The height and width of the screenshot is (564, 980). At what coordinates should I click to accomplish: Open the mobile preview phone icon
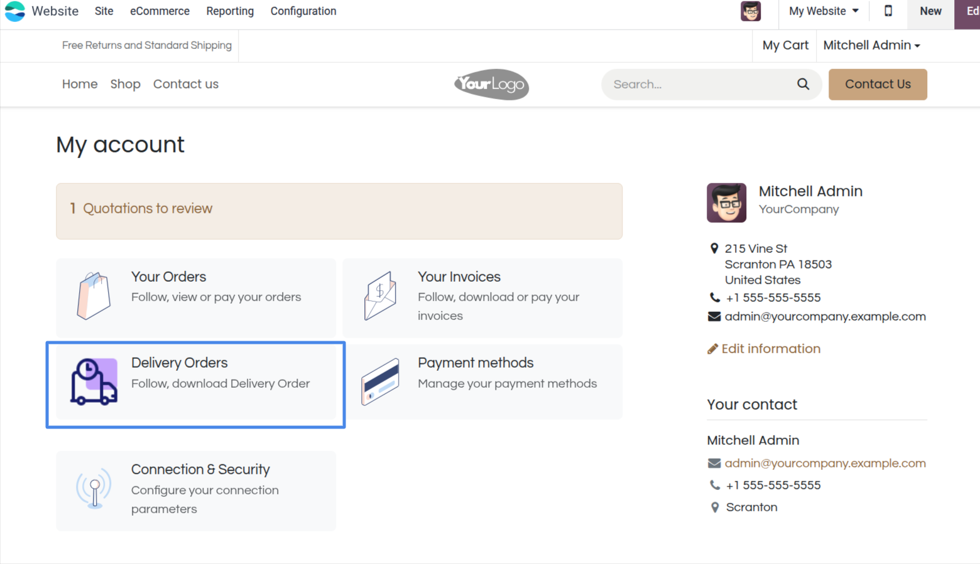888,11
